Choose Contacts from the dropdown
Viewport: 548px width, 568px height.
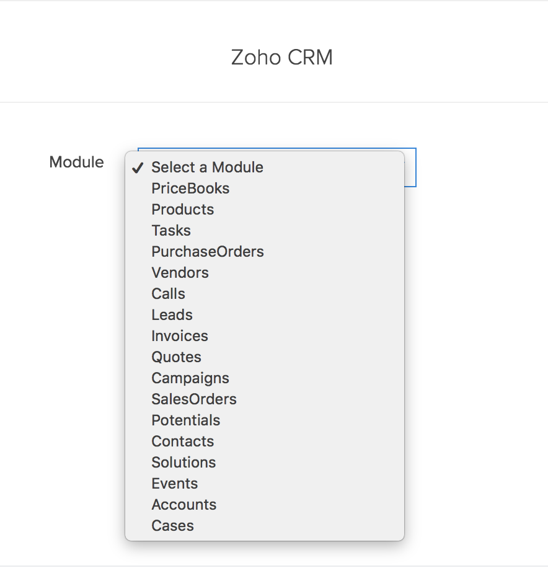183,442
